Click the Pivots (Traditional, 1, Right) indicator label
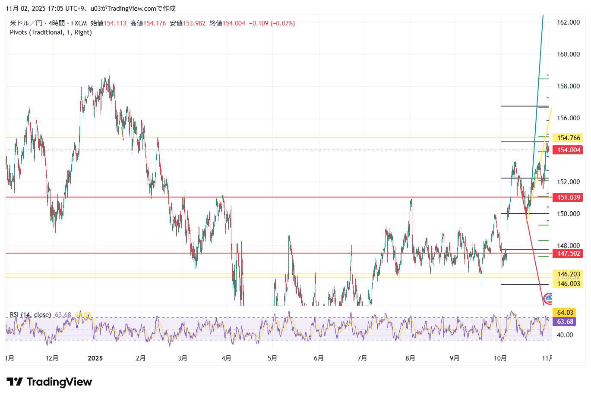This screenshot has height=398, width=591. (x=51, y=32)
